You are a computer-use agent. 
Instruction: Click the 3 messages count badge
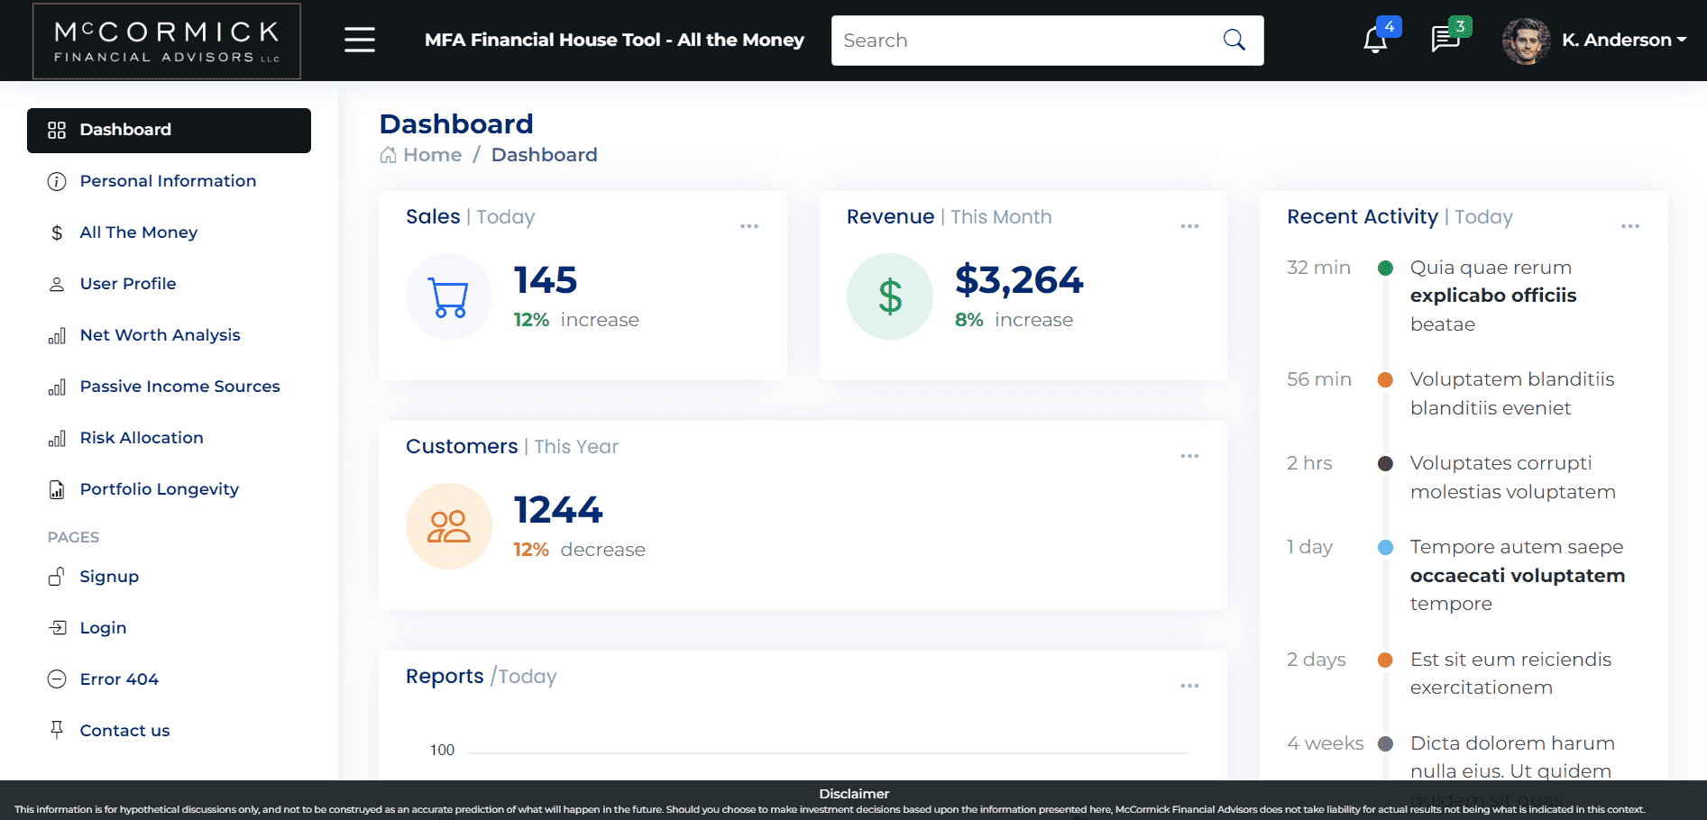click(1460, 26)
